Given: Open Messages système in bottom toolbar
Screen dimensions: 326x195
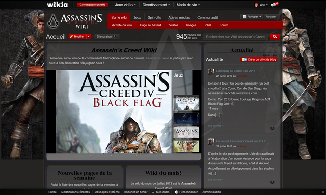Looking at the screenshot, I should click(107, 192).
